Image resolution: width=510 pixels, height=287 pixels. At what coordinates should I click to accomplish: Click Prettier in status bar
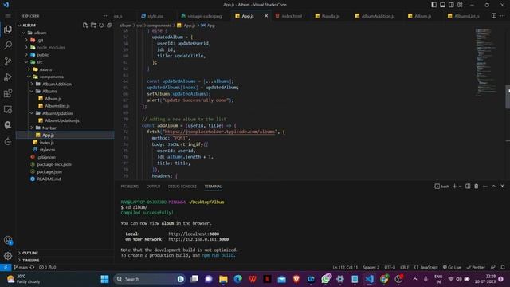point(476,268)
